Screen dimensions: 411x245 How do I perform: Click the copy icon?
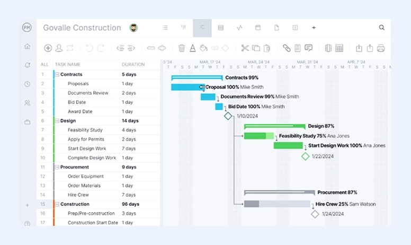pyautogui.click(x=256, y=48)
